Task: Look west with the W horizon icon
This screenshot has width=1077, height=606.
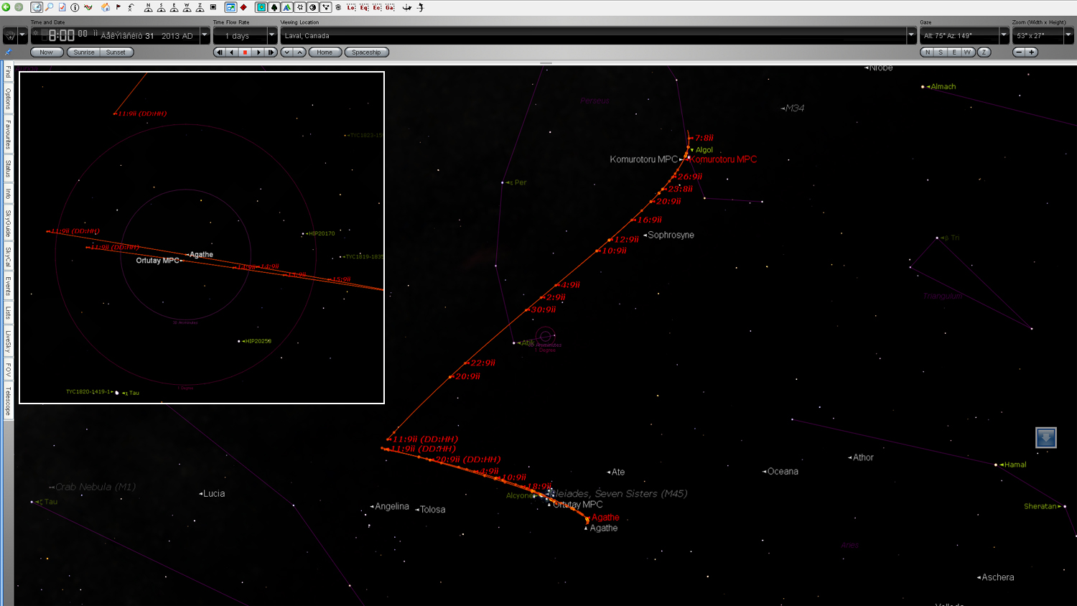Action: click(187, 7)
